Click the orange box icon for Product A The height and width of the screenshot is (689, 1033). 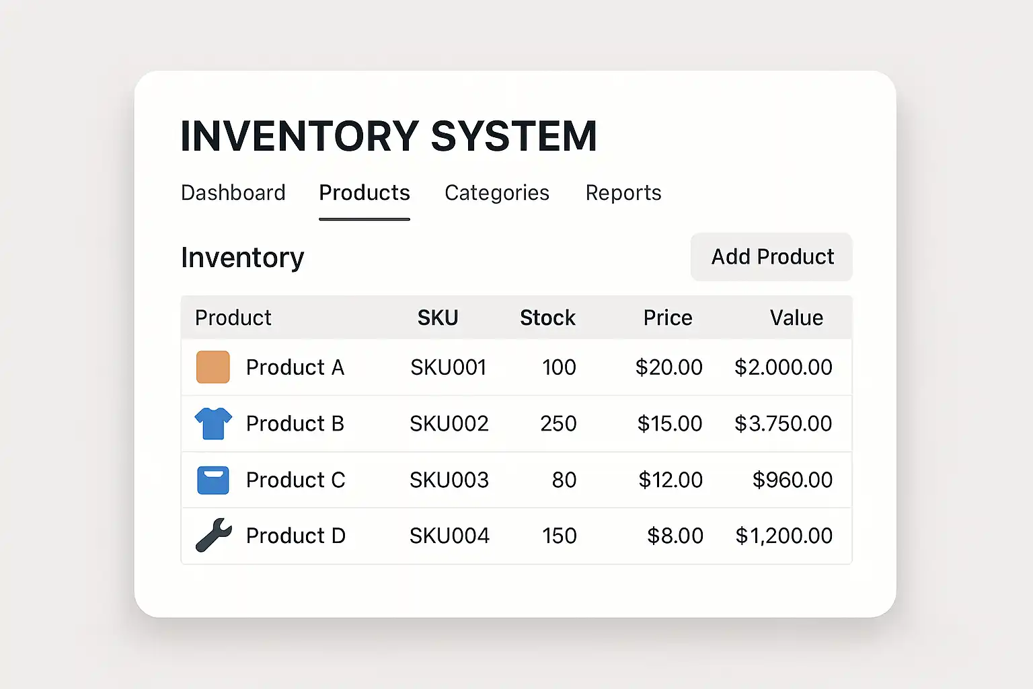point(213,367)
